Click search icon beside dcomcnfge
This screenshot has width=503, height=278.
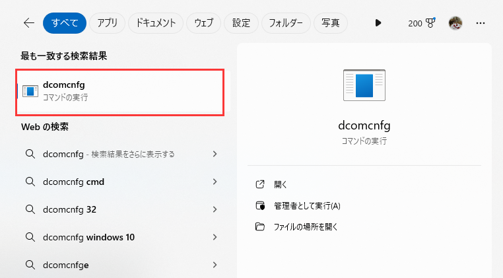click(30, 265)
